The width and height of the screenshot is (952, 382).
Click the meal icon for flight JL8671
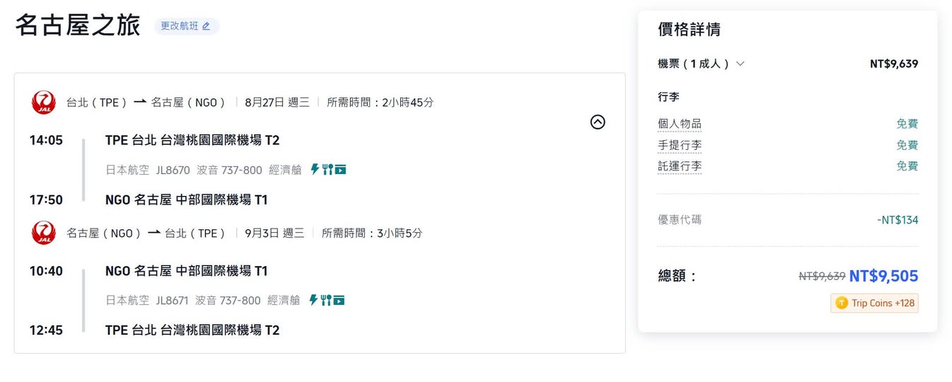pos(326,301)
